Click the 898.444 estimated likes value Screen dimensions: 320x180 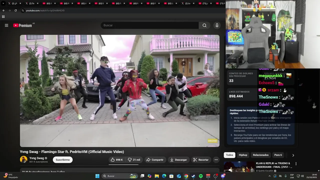coord(236,96)
